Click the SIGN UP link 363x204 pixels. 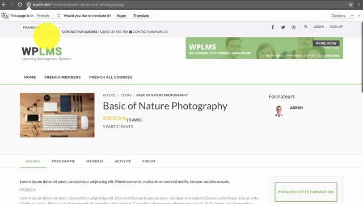coord(336,27)
